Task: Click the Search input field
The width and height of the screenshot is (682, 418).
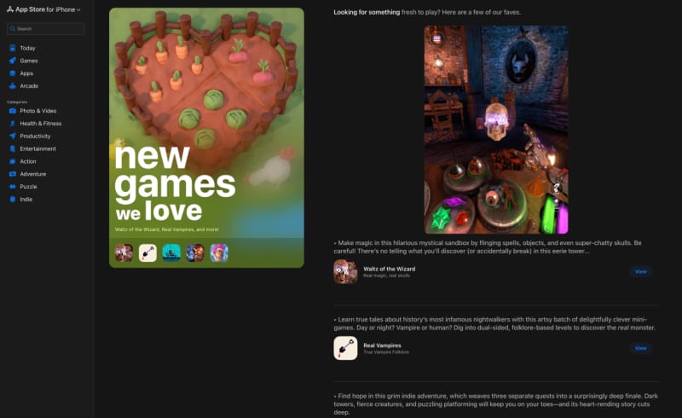Action: coord(46,29)
